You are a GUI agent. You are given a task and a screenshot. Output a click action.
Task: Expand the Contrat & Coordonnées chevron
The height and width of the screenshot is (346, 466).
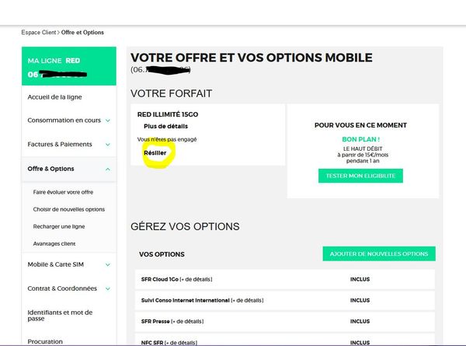point(107,288)
